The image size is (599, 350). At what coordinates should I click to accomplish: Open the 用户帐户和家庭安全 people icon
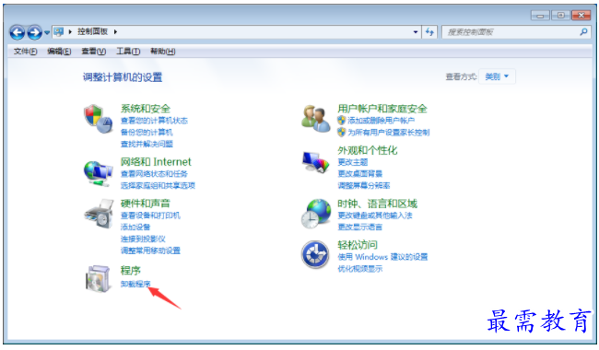pos(315,119)
